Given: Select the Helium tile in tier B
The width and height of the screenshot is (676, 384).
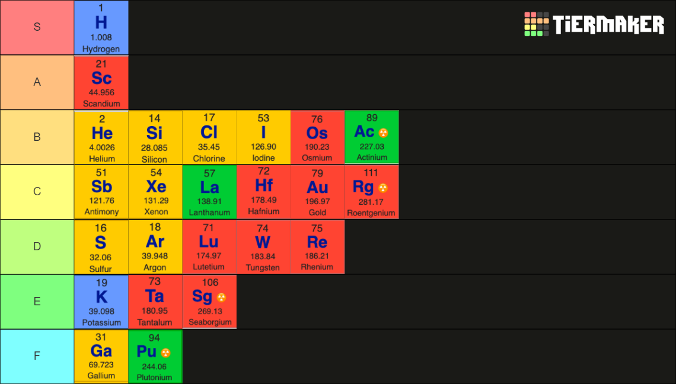Looking at the screenshot, I should click(x=101, y=137).
